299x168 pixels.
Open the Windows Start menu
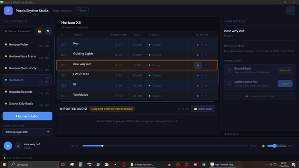pyautogui.click(x=4, y=165)
